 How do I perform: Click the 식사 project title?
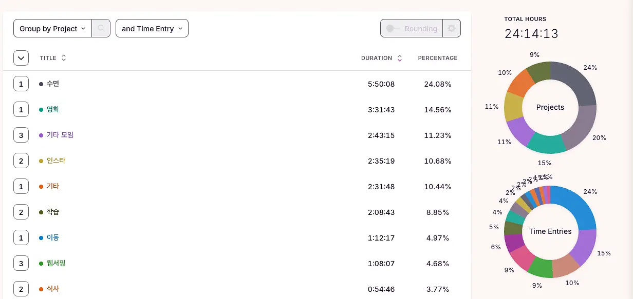[53, 289]
